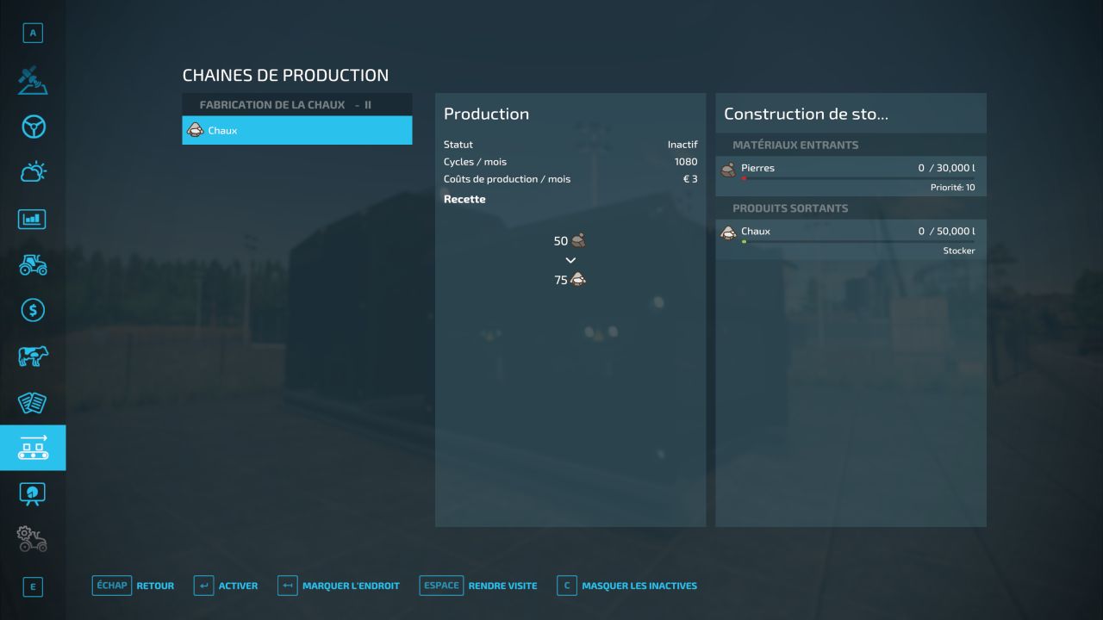This screenshot has width=1103, height=620.
Task: Open the prices chart sidebar icon
Action: coord(33,219)
